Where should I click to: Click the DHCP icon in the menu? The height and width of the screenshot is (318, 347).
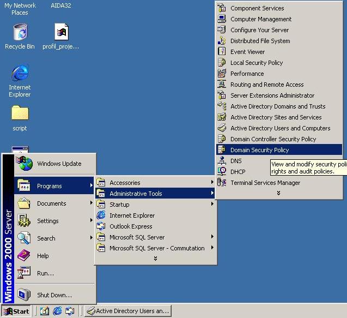point(222,171)
